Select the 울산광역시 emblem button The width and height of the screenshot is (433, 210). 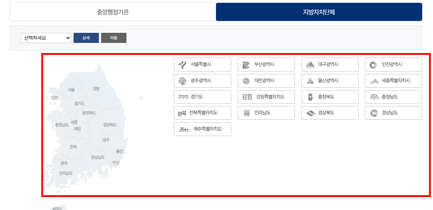point(330,80)
